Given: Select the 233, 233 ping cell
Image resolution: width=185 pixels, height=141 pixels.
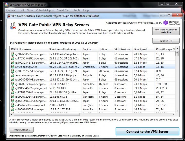Looking at the screenshot, I should [161, 88].
